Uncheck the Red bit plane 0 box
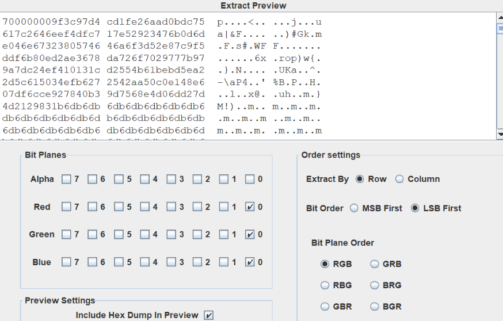503x321 pixels. point(250,207)
